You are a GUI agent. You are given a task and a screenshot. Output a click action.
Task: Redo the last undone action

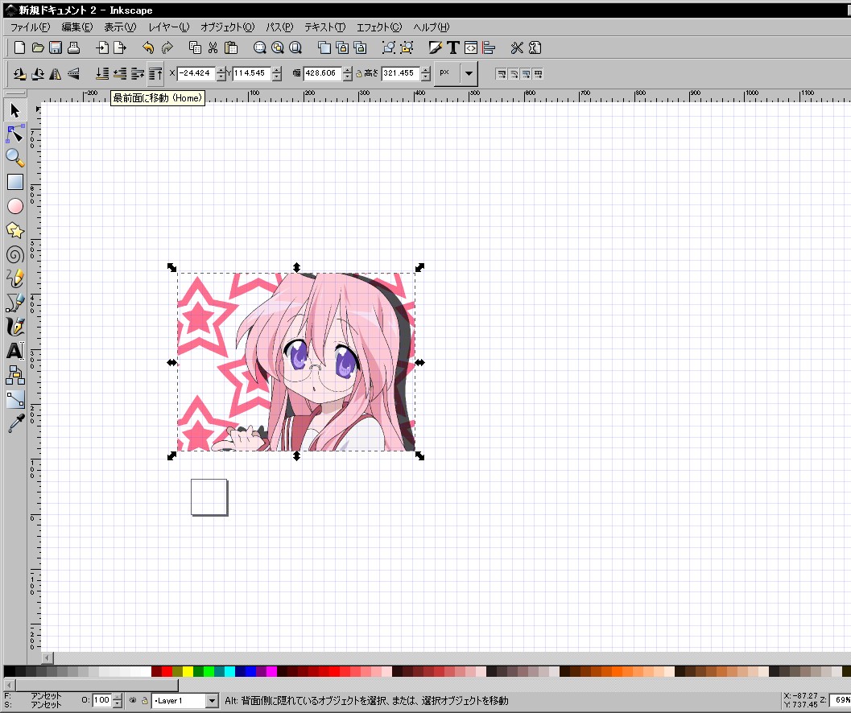click(167, 47)
